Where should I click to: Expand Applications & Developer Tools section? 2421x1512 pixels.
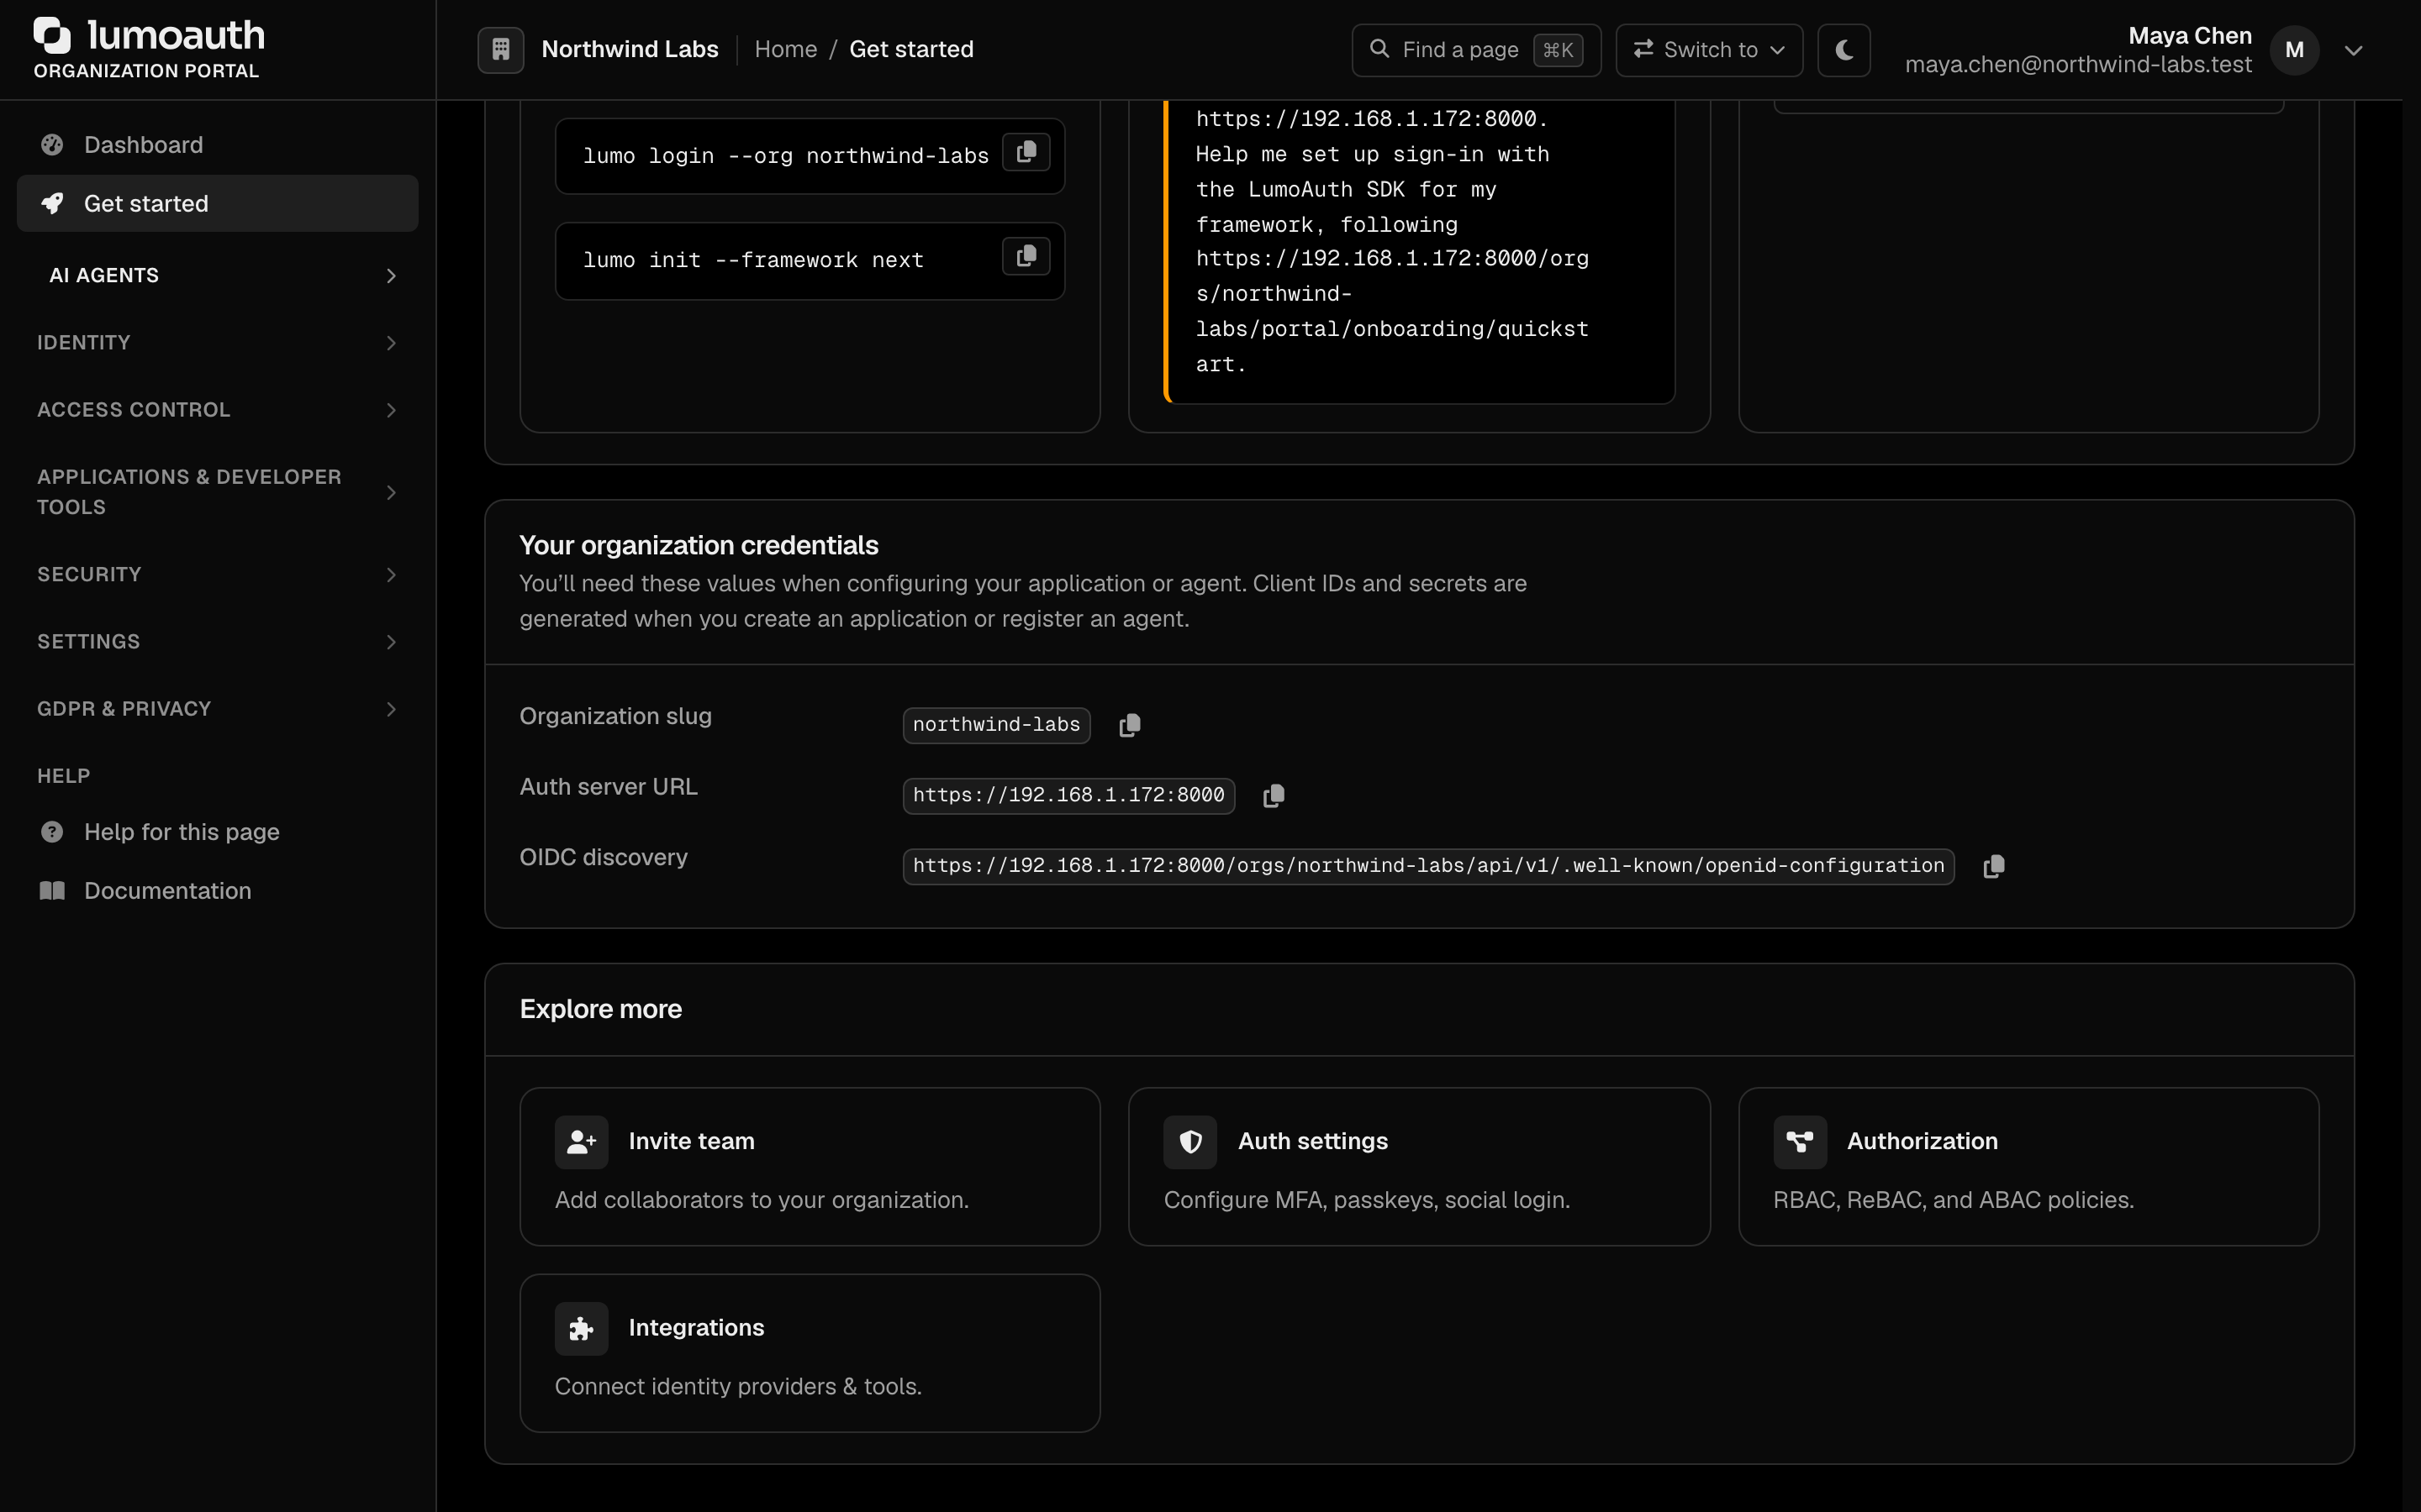click(x=217, y=492)
